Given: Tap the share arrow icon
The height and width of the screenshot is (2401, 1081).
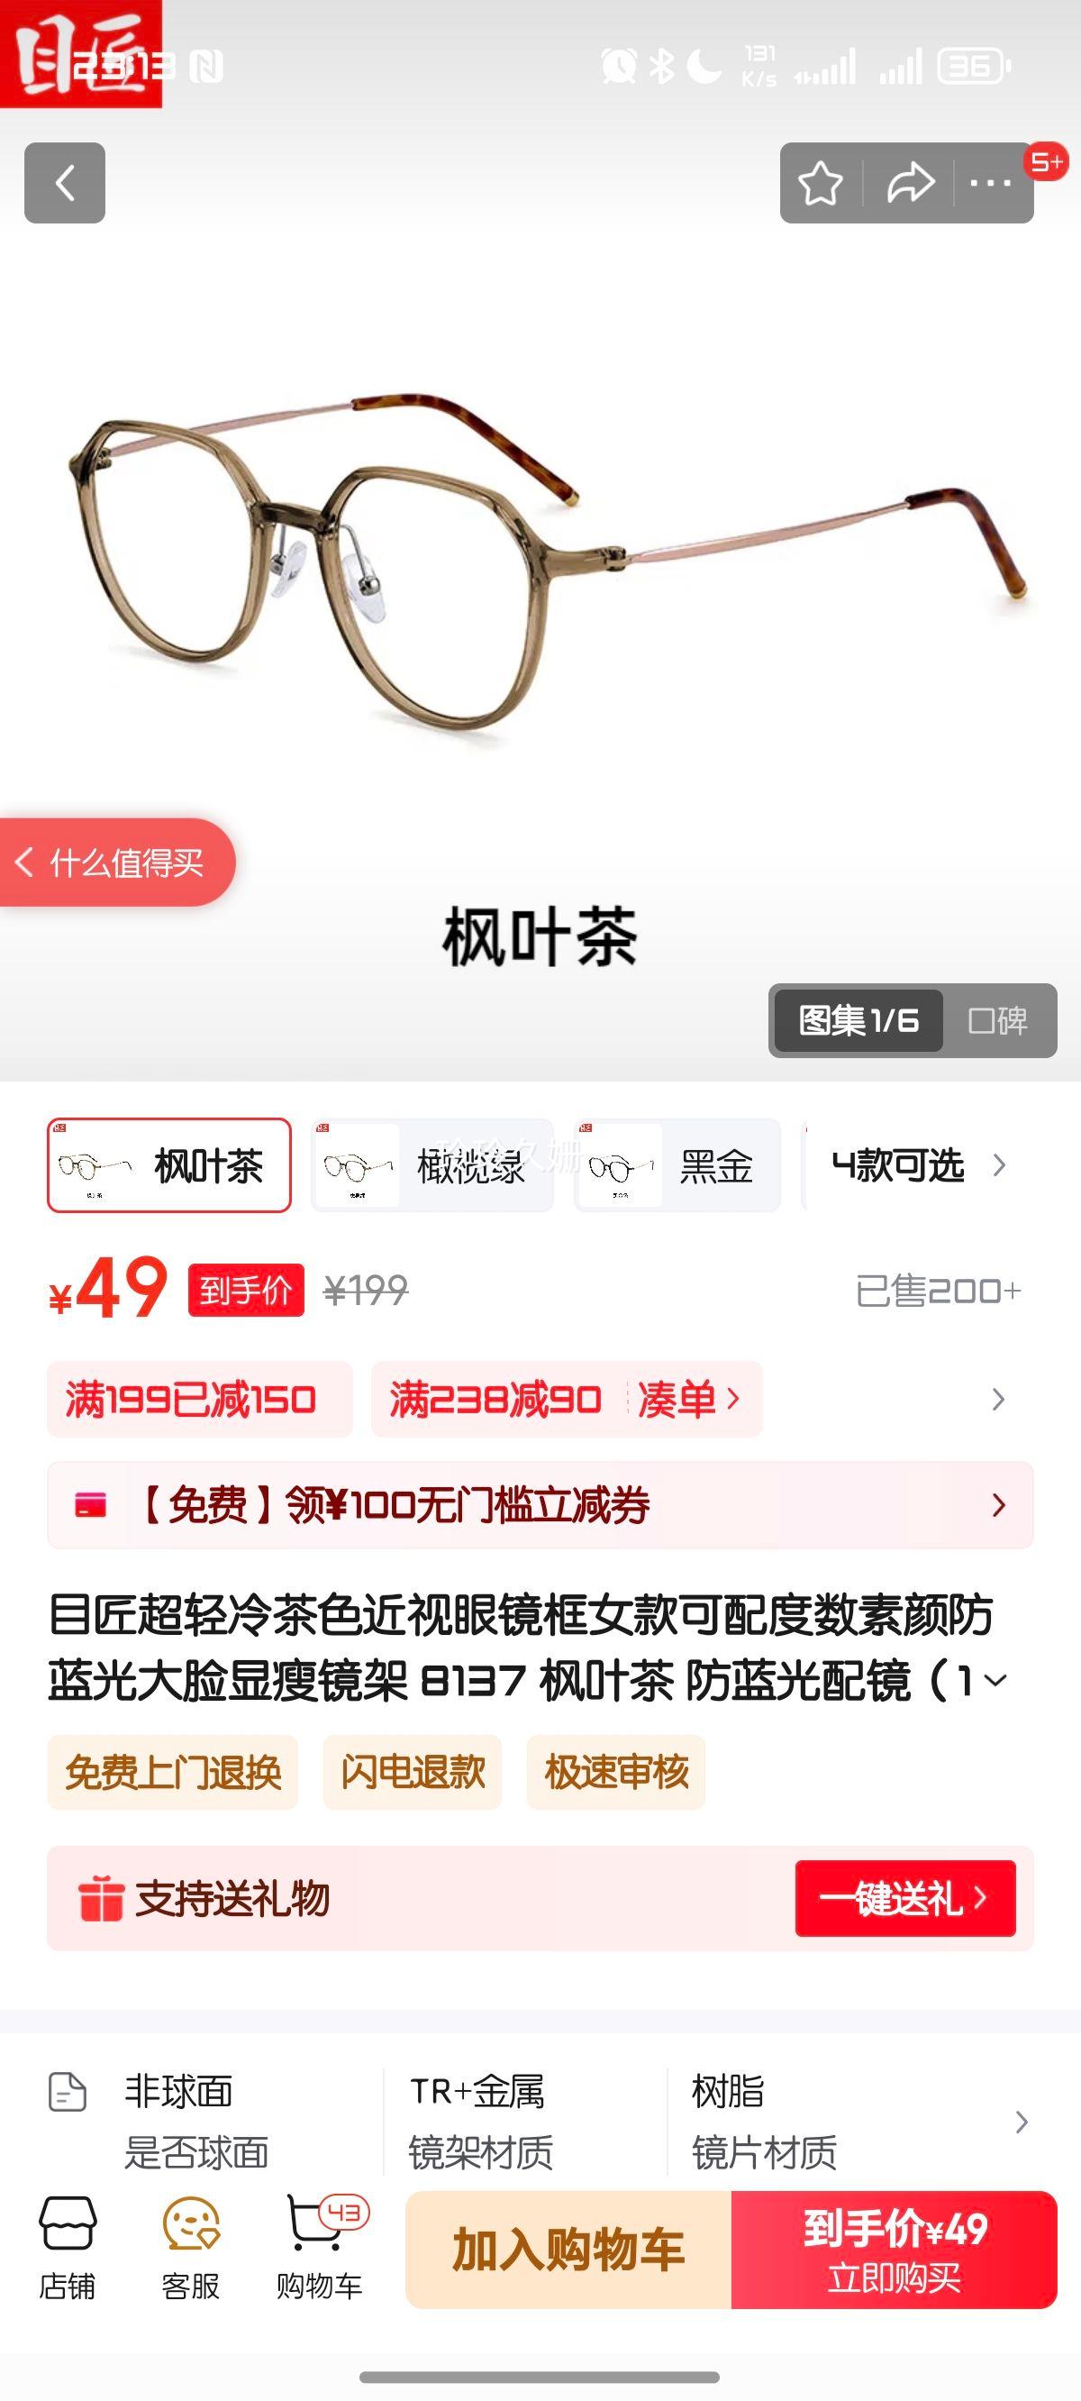Looking at the screenshot, I should (x=911, y=183).
